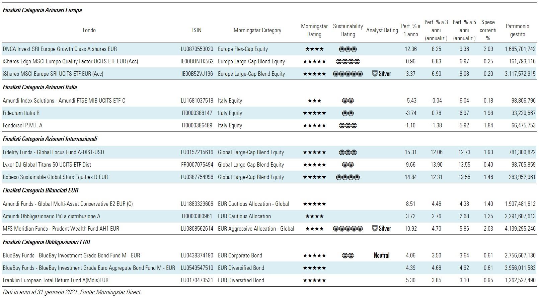Click the Neutral analyst rating for BlueBay Investment Grade Bond
Screen dimensions: 539x299
(382, 255)
